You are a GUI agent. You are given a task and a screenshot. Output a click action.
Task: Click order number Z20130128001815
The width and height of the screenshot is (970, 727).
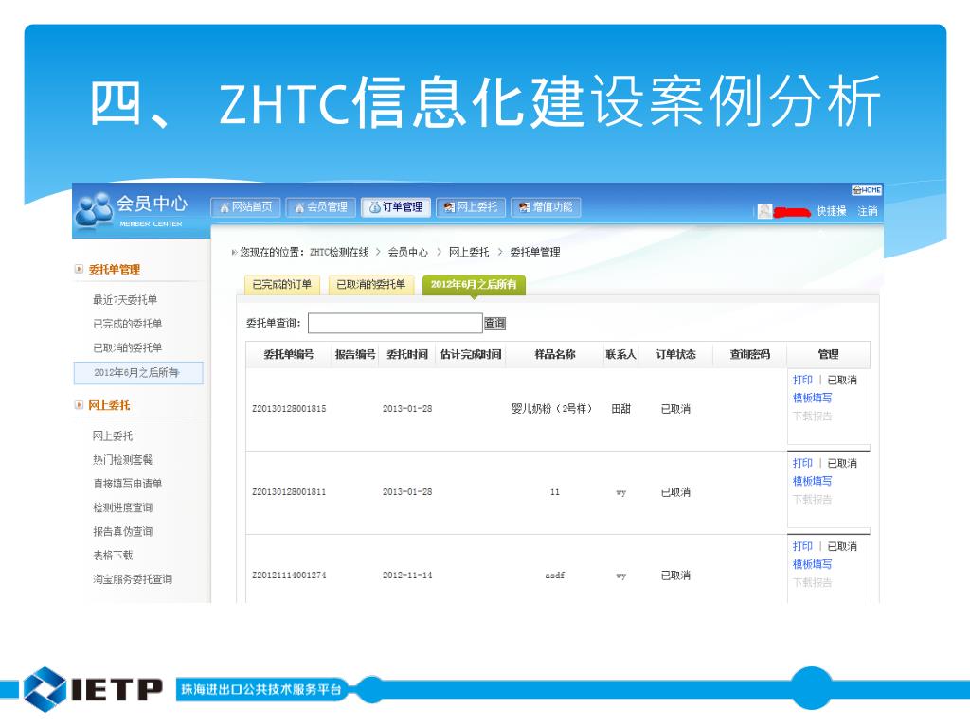pyautogui.click(x=289, y=409)
